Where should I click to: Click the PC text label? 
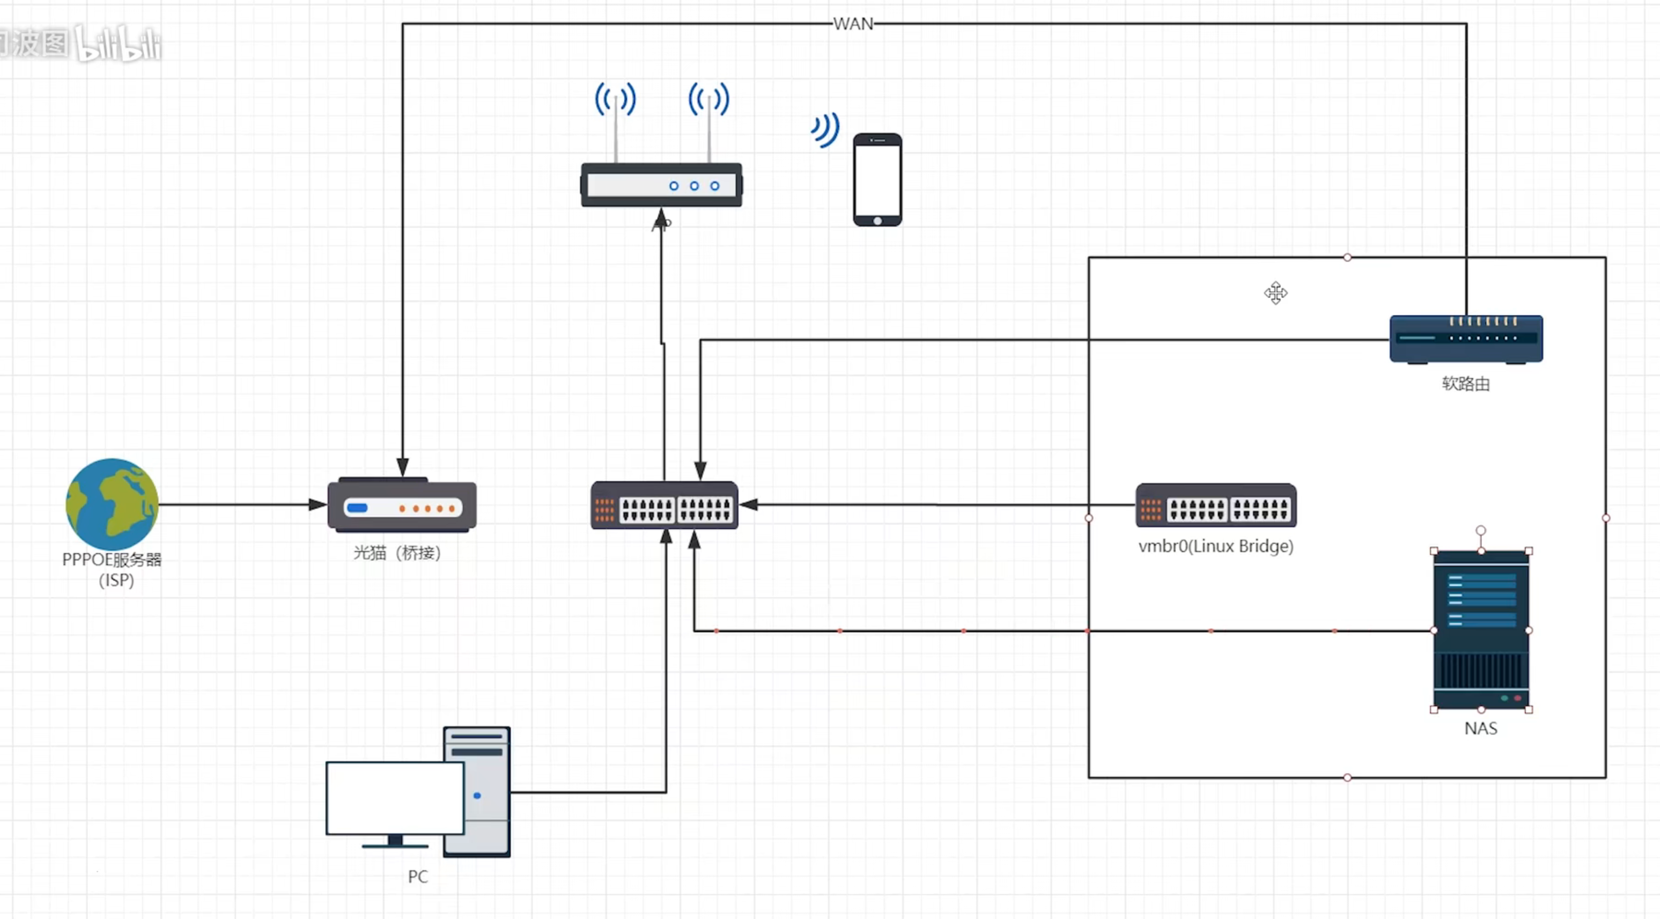click(418, 877)
